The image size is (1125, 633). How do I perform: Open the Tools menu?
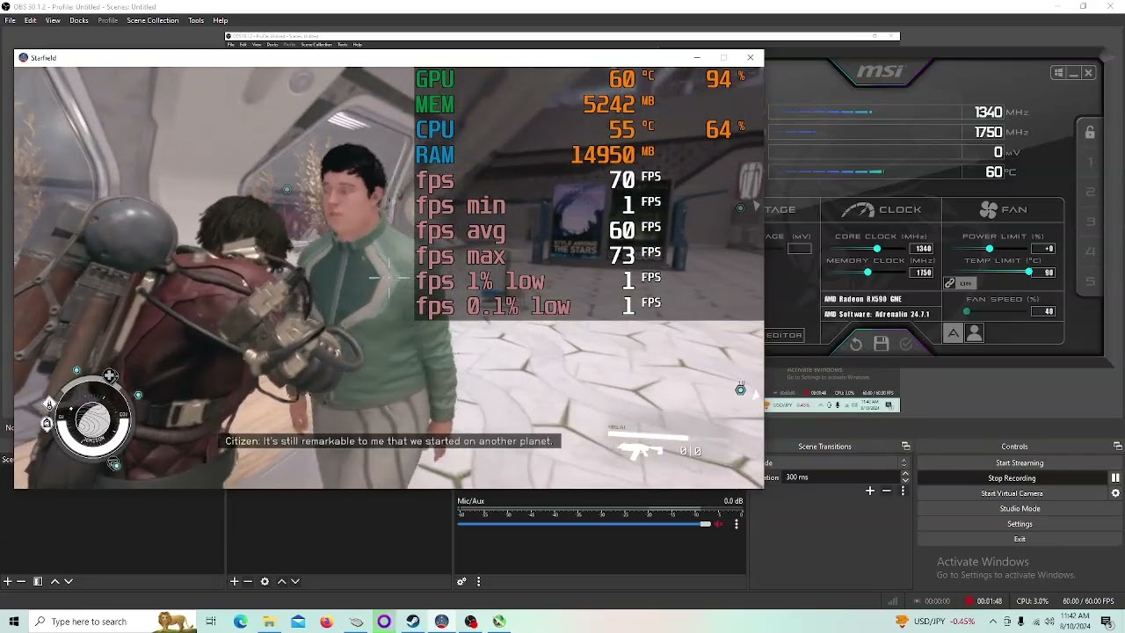click(196, 20)
